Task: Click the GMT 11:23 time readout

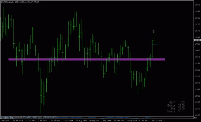Action: tap(177, 102)
